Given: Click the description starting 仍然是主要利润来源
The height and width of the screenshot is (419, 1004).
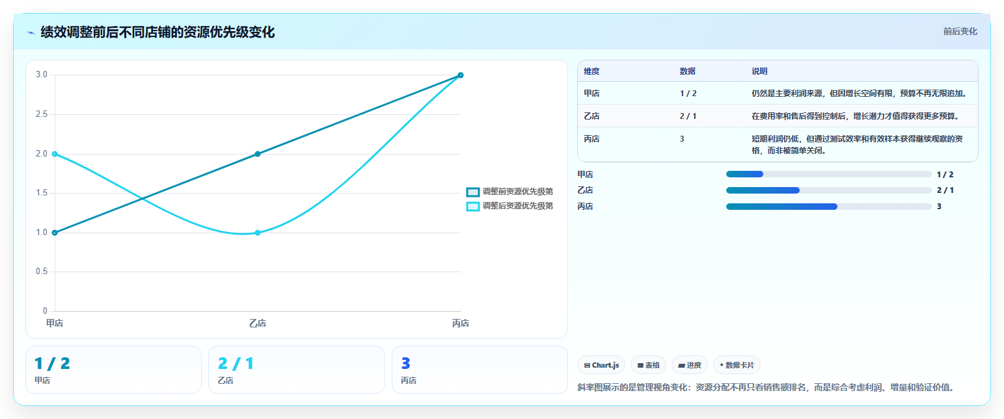Looking at the screenshot, I should point(859,94).
